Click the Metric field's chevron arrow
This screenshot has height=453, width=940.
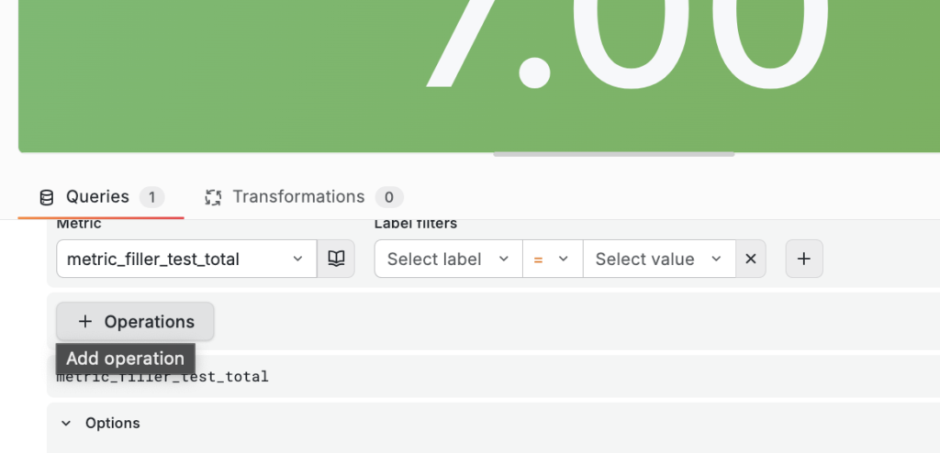(297, 259)
